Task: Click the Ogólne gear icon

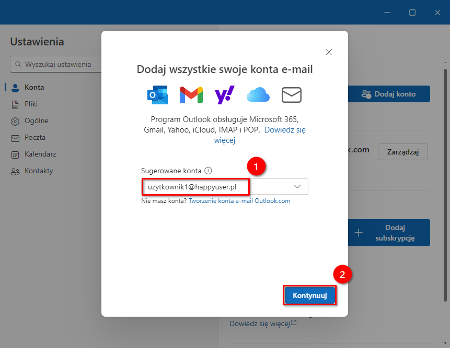Action: point(15,122)
